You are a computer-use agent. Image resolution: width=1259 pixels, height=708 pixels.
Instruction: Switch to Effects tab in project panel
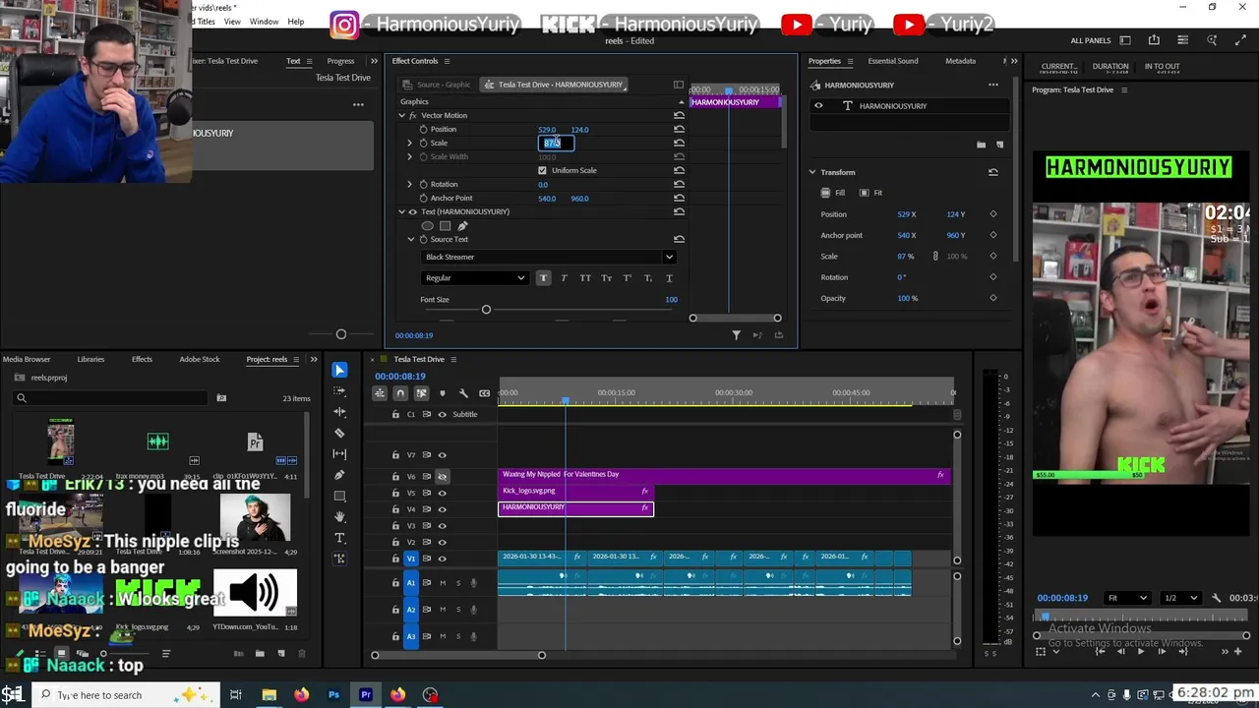tap(142, 359)
